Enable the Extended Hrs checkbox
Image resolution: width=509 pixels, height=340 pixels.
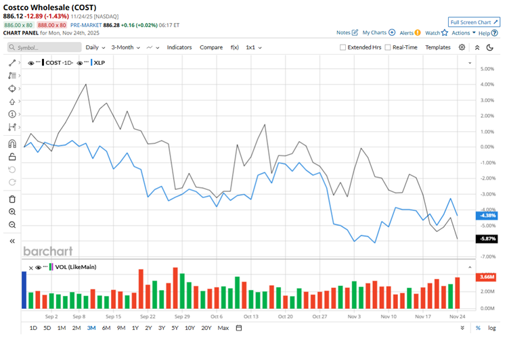click(x=342, y=47)
